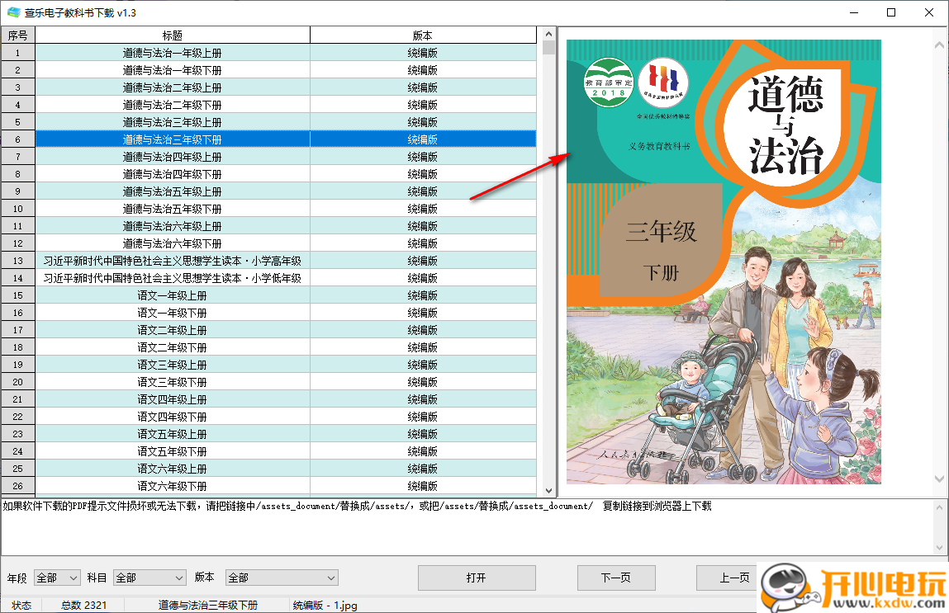Open the 版本 filter dropdown
This screenshot has width=949, height=613.
pos(280,578)
